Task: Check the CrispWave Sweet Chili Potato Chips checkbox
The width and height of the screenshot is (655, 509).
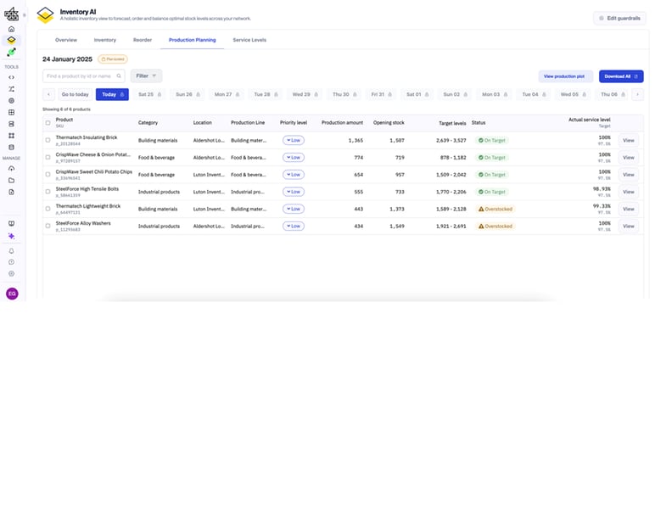Action: [x=48, y=175]
